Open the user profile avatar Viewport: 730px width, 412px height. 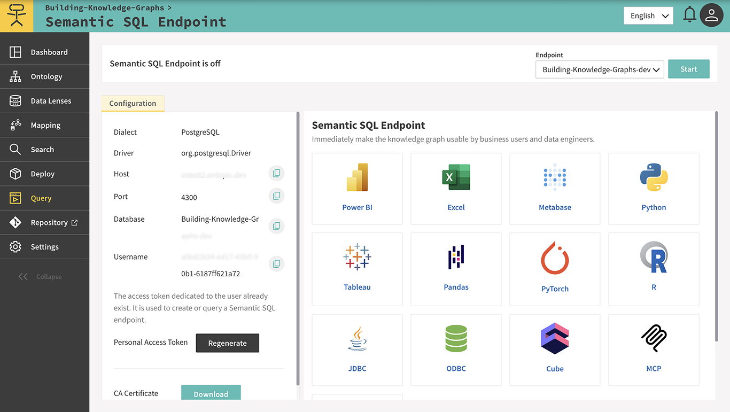pyautogui.click(x=711, y=15)
